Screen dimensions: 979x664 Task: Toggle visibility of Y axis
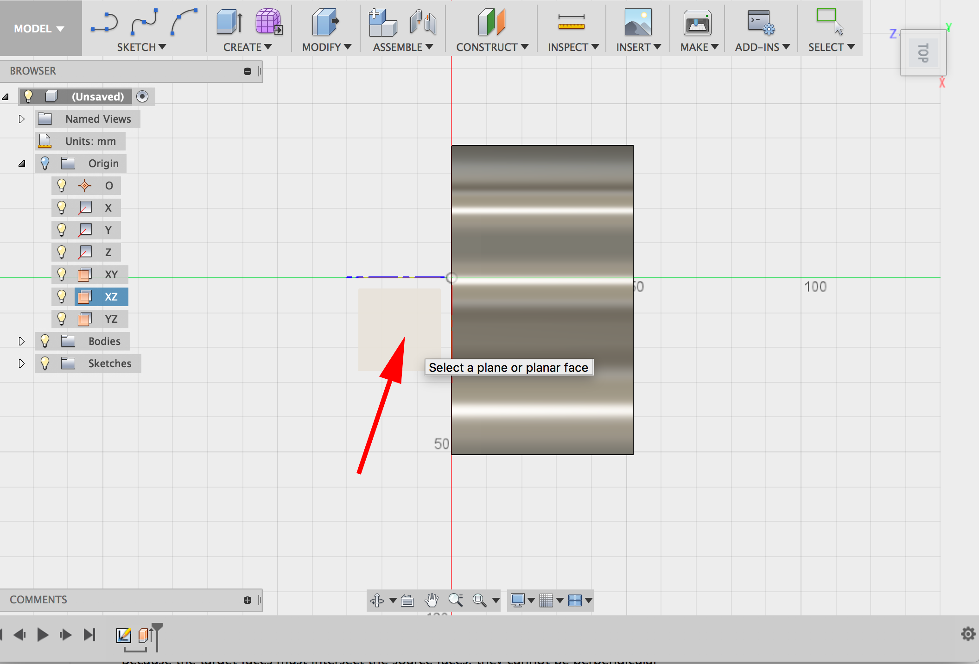(62, 230)
